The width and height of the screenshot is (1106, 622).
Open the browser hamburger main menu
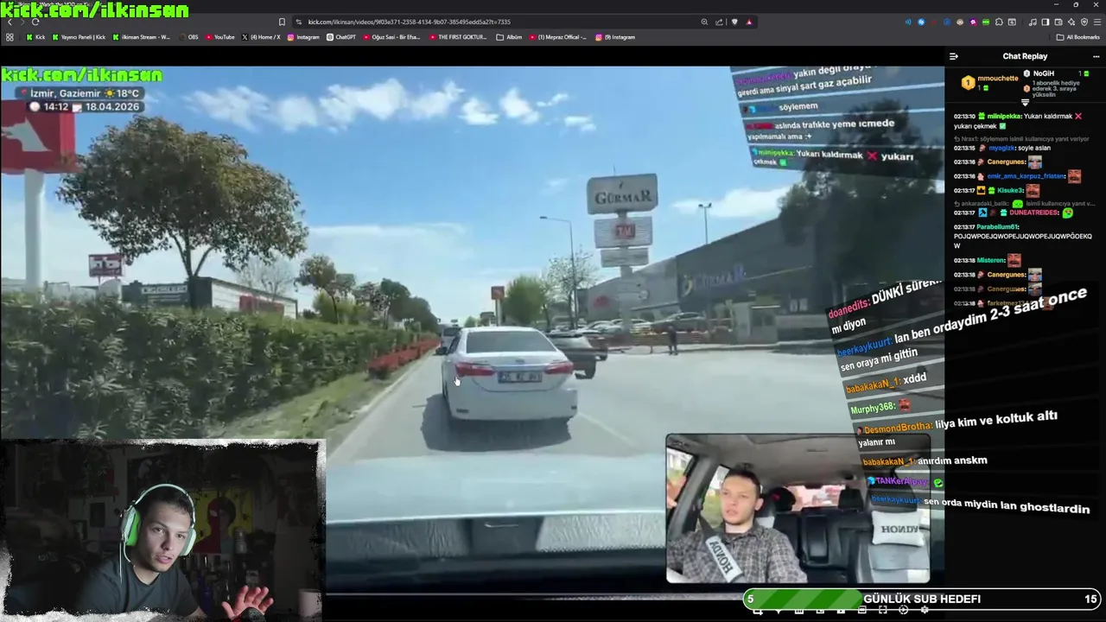1096,22
